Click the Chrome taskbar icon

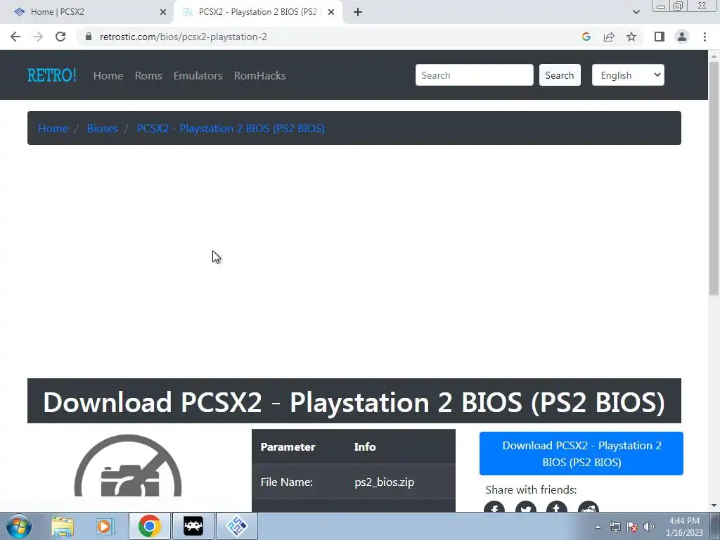pyautogui.click(x=149, y=526)
